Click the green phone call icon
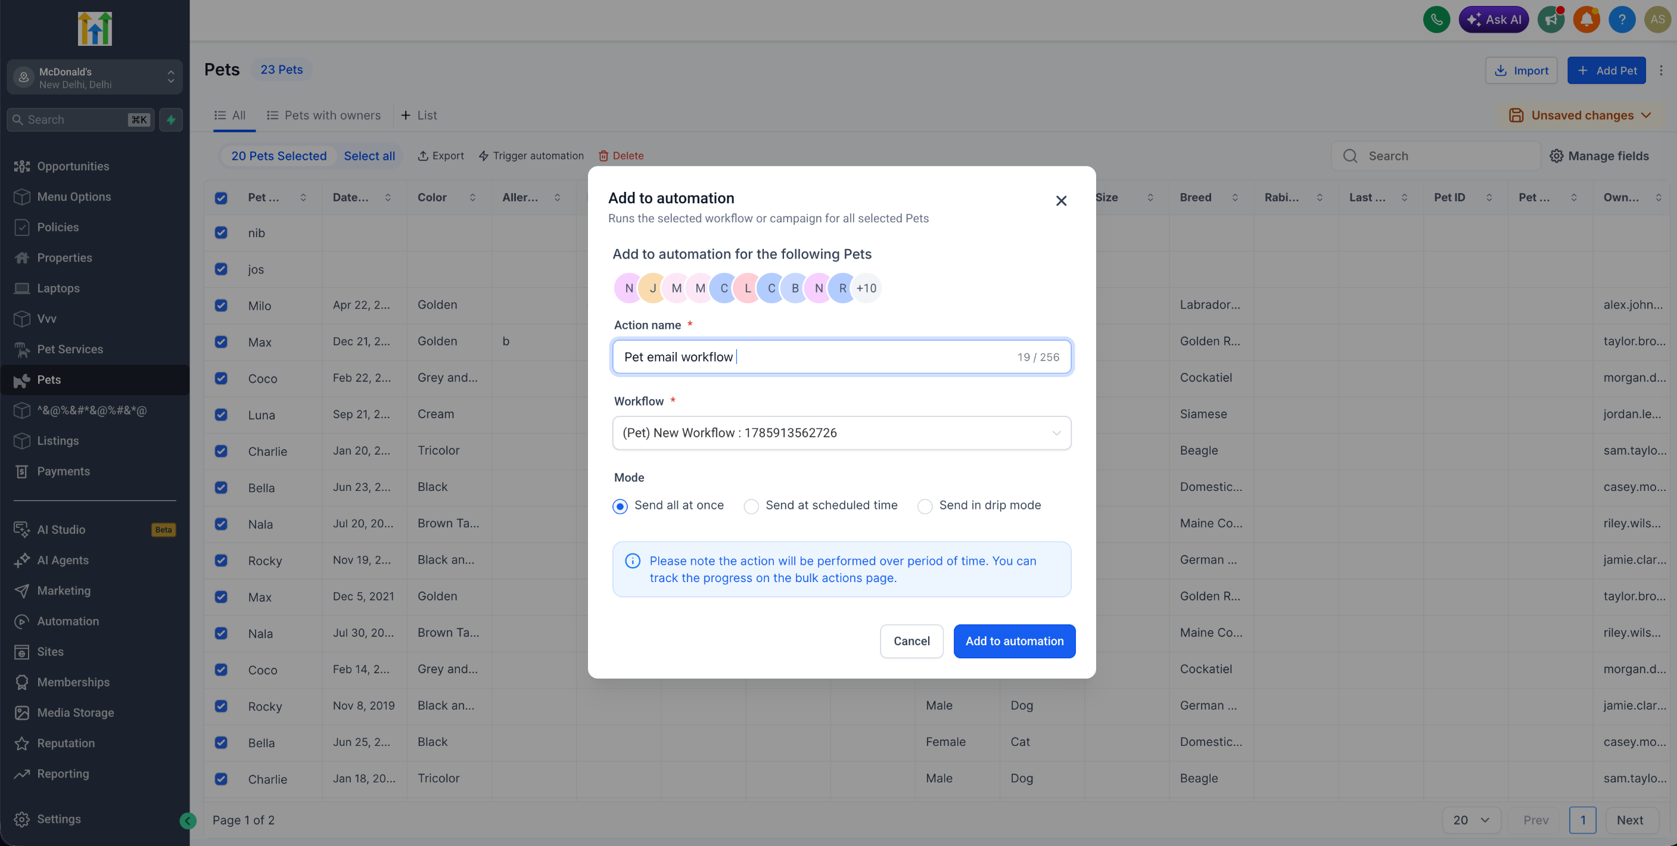The width and height of the screenshot is (1677, 846). pyautogui.click(x=1436, y=20)
